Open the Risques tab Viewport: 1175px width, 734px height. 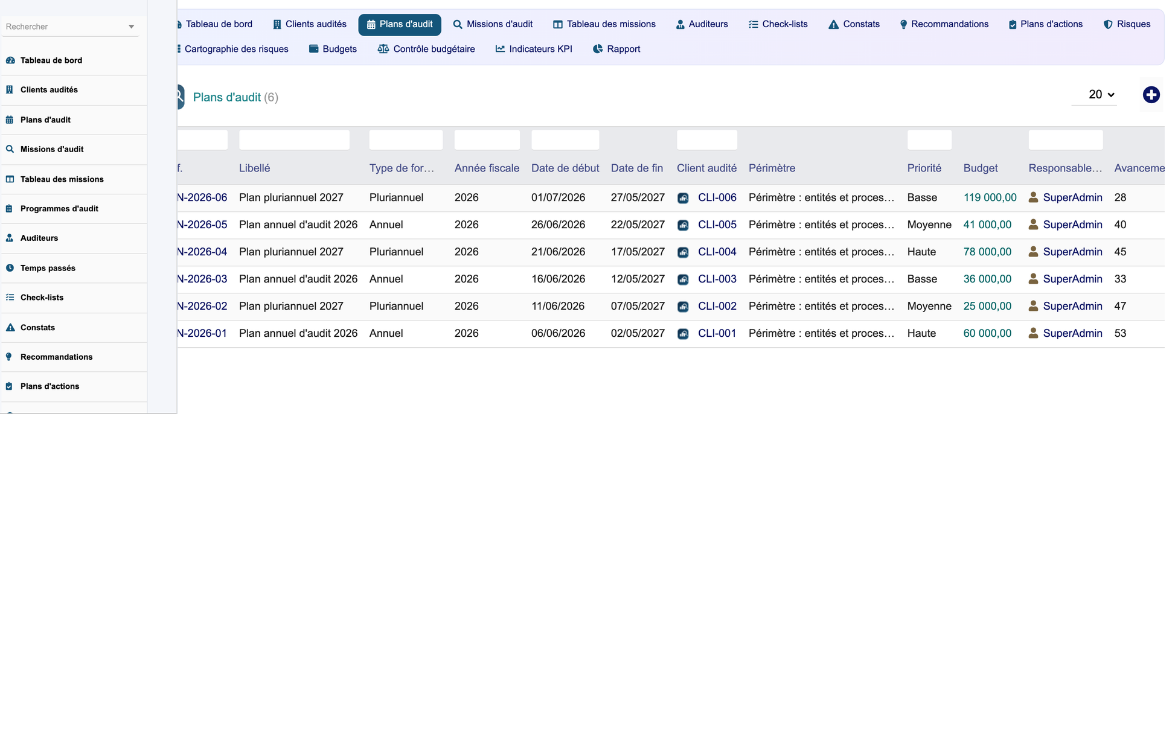pyautogui.click(x=1126, y=24)
